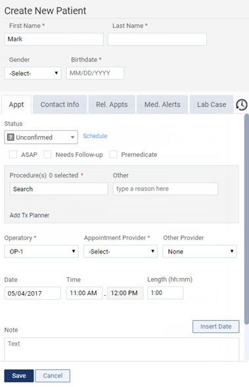The height and width of the screenshot is (387, 249).
Task: Expand the Unconfirmed status dropdown
Action: pyautogui.click(x=41, y=137)
